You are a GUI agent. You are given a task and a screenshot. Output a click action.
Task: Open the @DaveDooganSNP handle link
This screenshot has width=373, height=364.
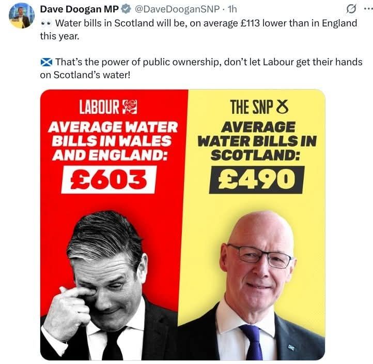pyautogui.click(x=177, y=9)
